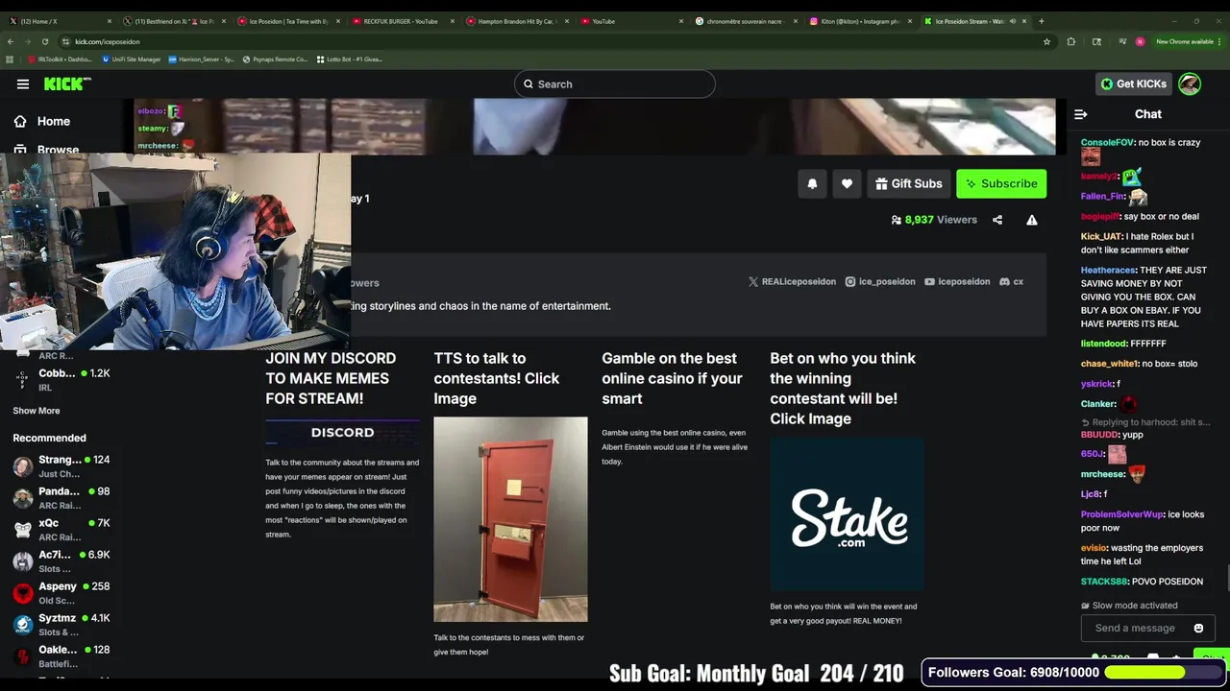Open xQc recommended channel
The image size is (1230, 691).
pos(62,530)
